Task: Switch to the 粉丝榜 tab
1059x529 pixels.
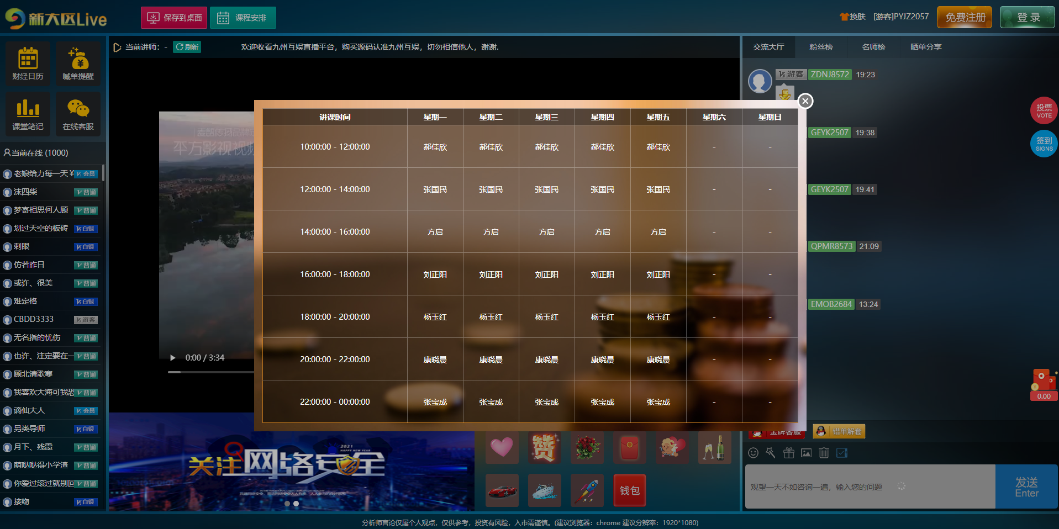Action: 820,47
